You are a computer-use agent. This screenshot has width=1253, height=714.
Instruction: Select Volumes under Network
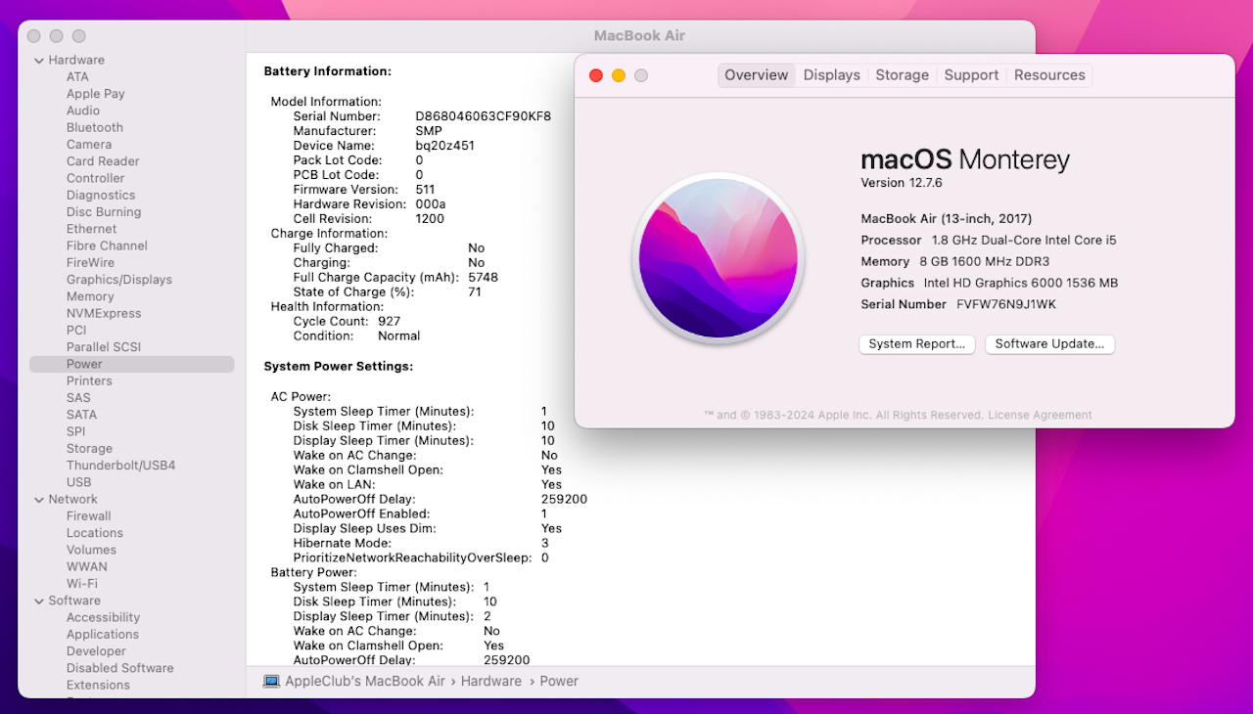click(x=91, y=550)
